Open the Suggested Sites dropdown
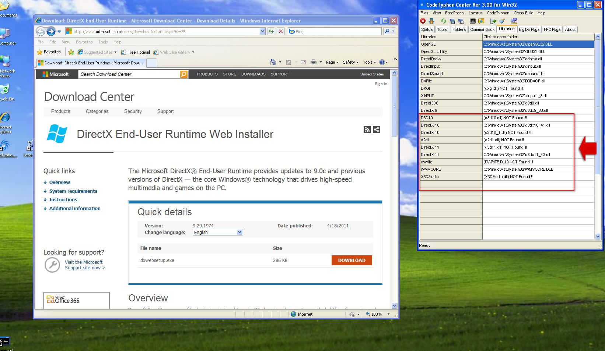Screen dimensions: 605x351 click(x=115, y=52)
